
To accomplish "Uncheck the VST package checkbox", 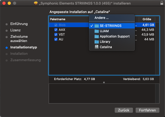I will tap(56, 35).
